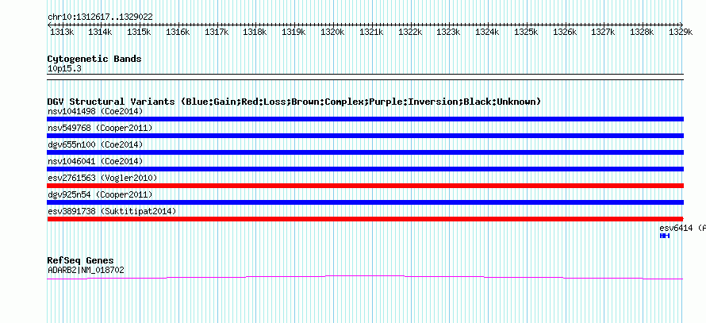
Task: Select the blue bar under nsv1046041
Action: point(365,169)
